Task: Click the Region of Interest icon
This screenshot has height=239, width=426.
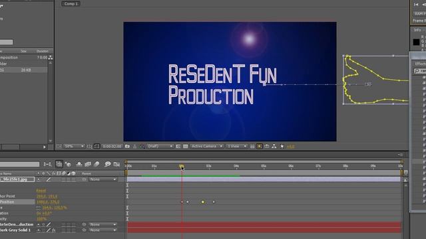Action: (178, 146)
